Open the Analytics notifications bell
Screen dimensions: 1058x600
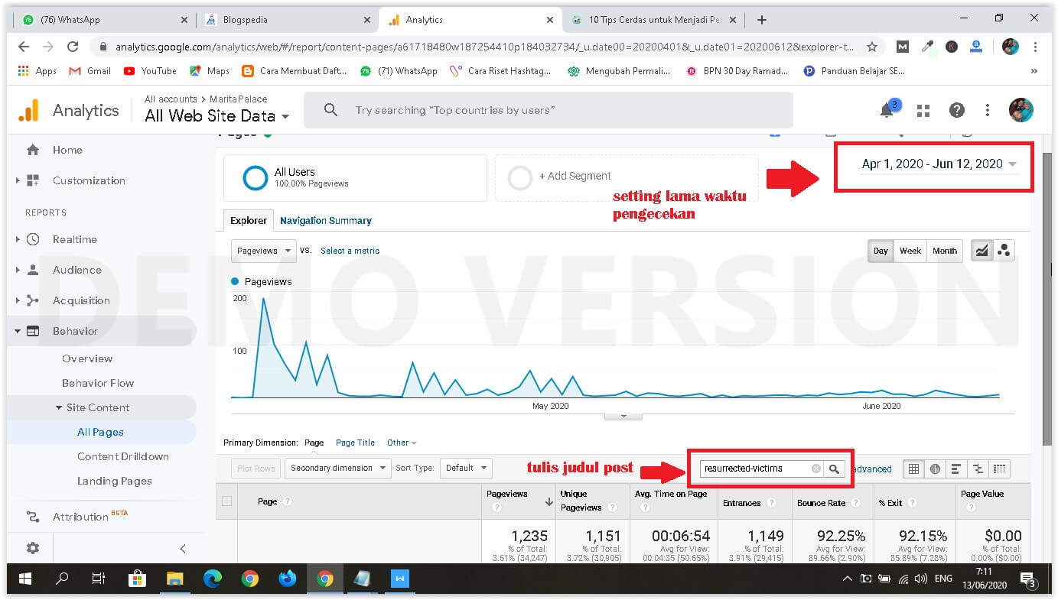[887, 109]
